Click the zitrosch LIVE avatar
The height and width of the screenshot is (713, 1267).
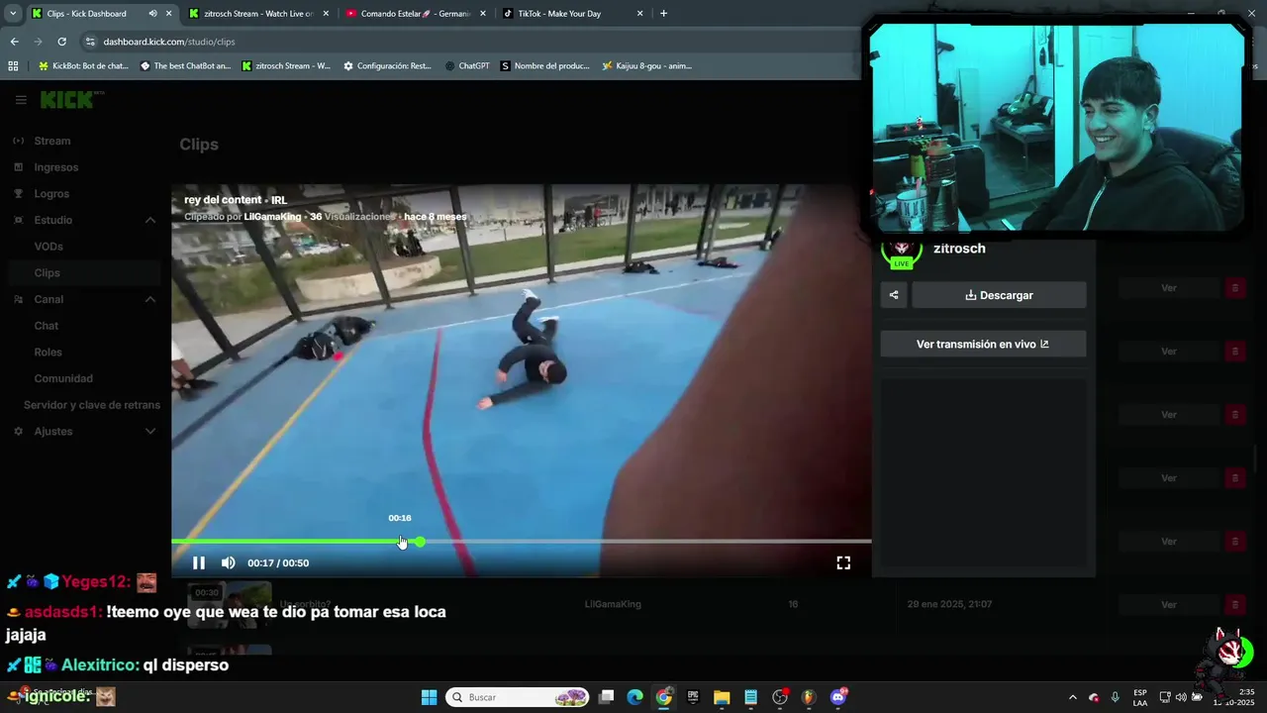click(901, 253)
